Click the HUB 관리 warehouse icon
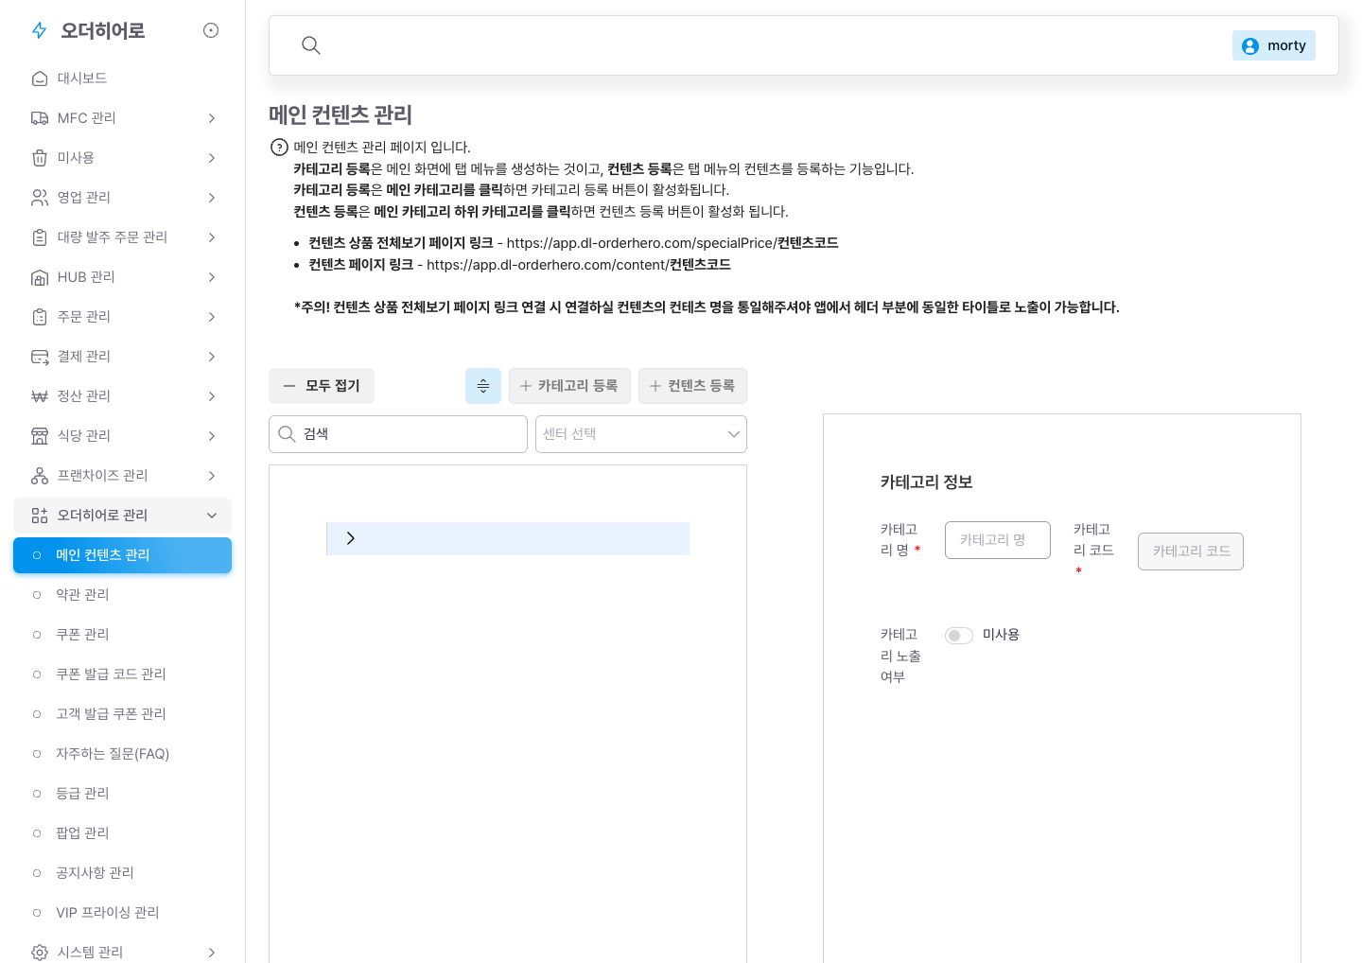Screen dimensions: 1362x963 [40, 277]
